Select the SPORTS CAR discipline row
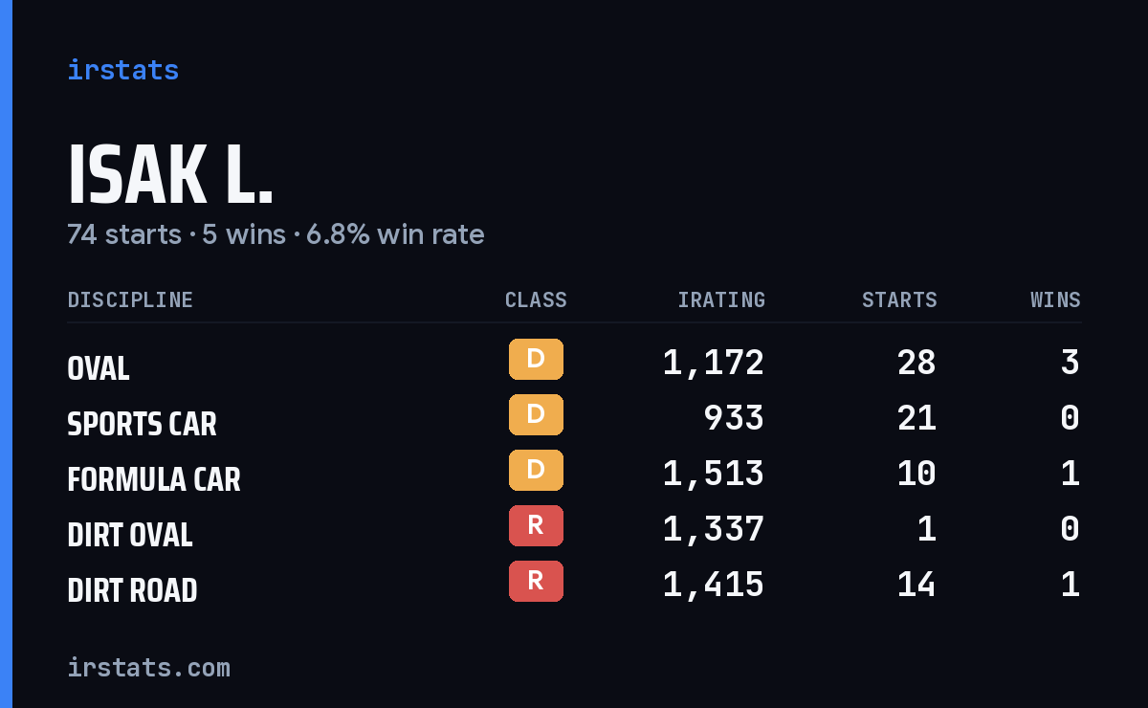The width and height of the screenshot is (1148, 708). point(574,418)
